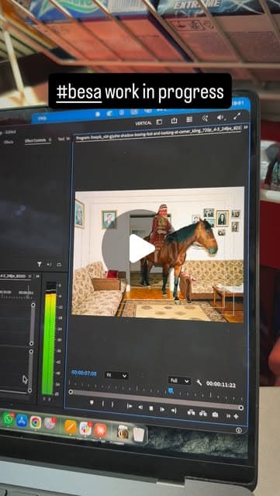Click the Extract button in transport bar

click(x=203, y=413)
